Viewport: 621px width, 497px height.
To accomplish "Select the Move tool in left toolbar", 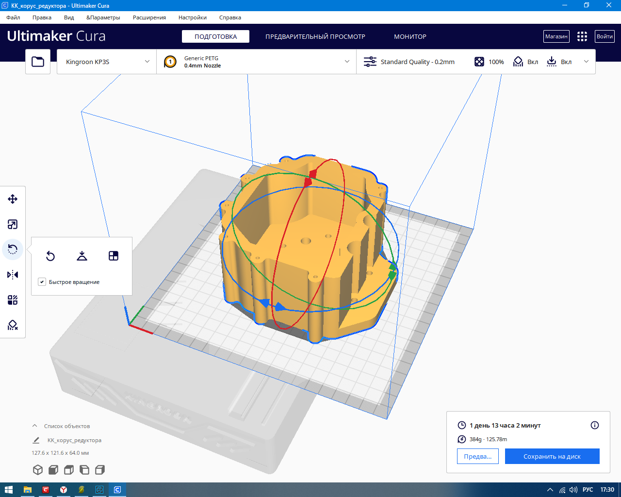I will 13,199.
